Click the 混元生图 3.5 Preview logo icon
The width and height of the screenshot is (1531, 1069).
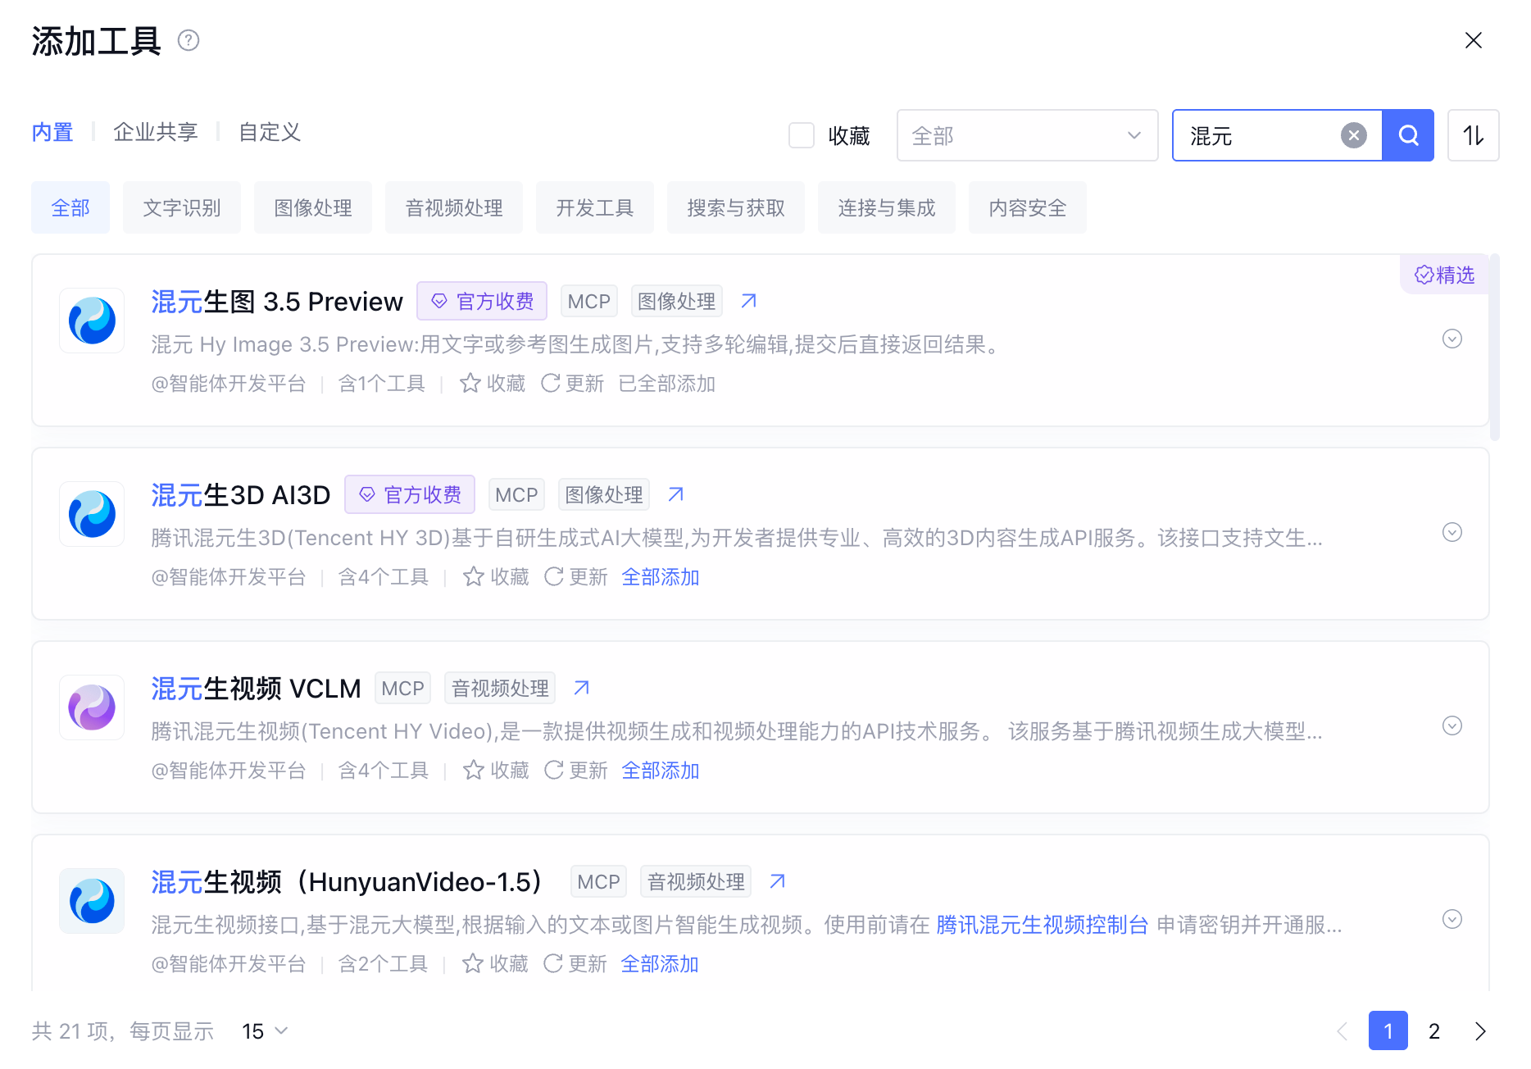tap(92, 321)
